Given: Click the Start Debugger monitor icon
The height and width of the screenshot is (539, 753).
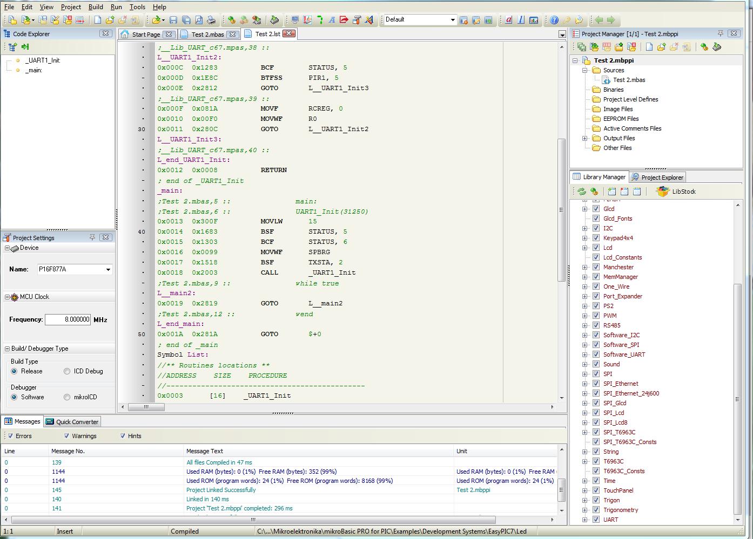Looking at the screenshot, I should 295,20.
